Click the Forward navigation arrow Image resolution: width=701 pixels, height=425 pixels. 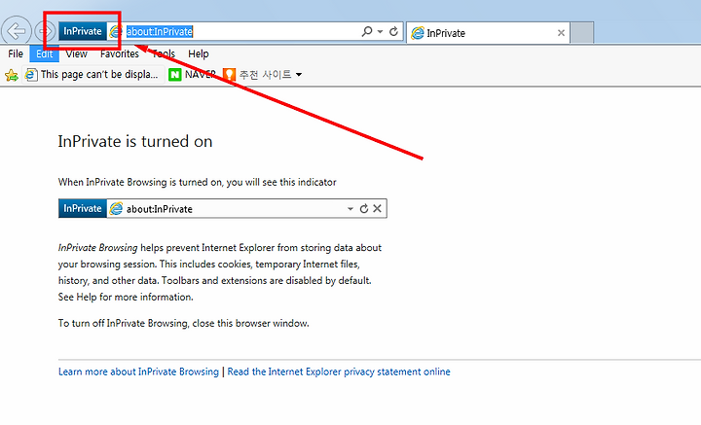[x=45, y=31]
